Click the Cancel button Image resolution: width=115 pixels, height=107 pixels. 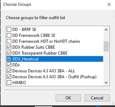point(97,98)
